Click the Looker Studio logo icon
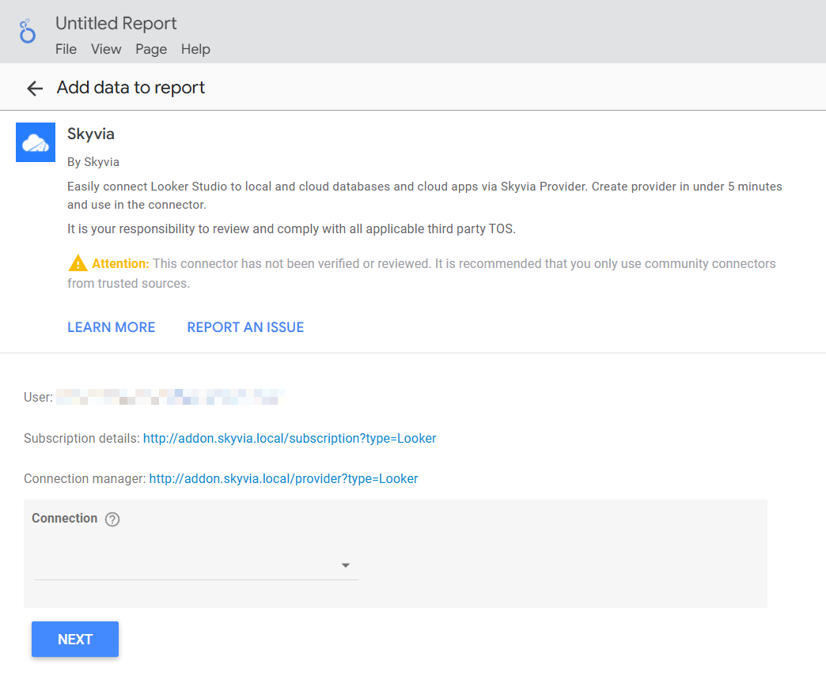 click(x=28, y=32)
